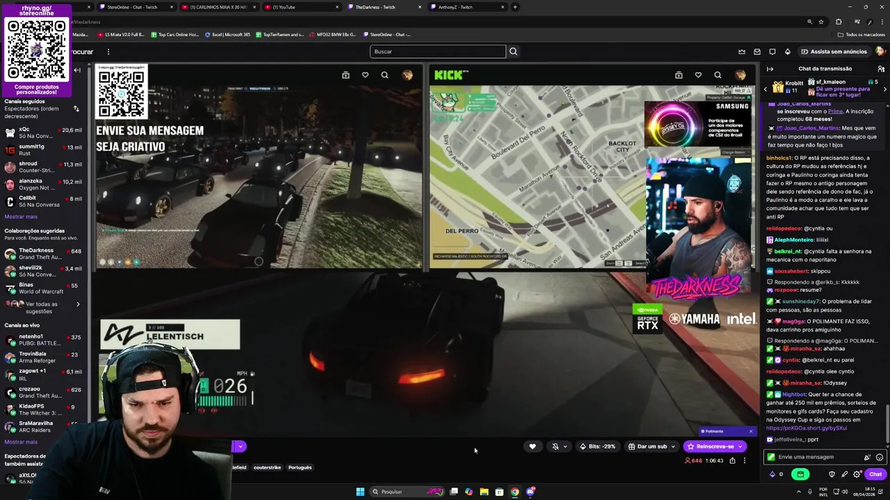Screen dimensions: 890x500
Task: Open the whispers speech bubble icon
Action: click(x=772, y=51)
